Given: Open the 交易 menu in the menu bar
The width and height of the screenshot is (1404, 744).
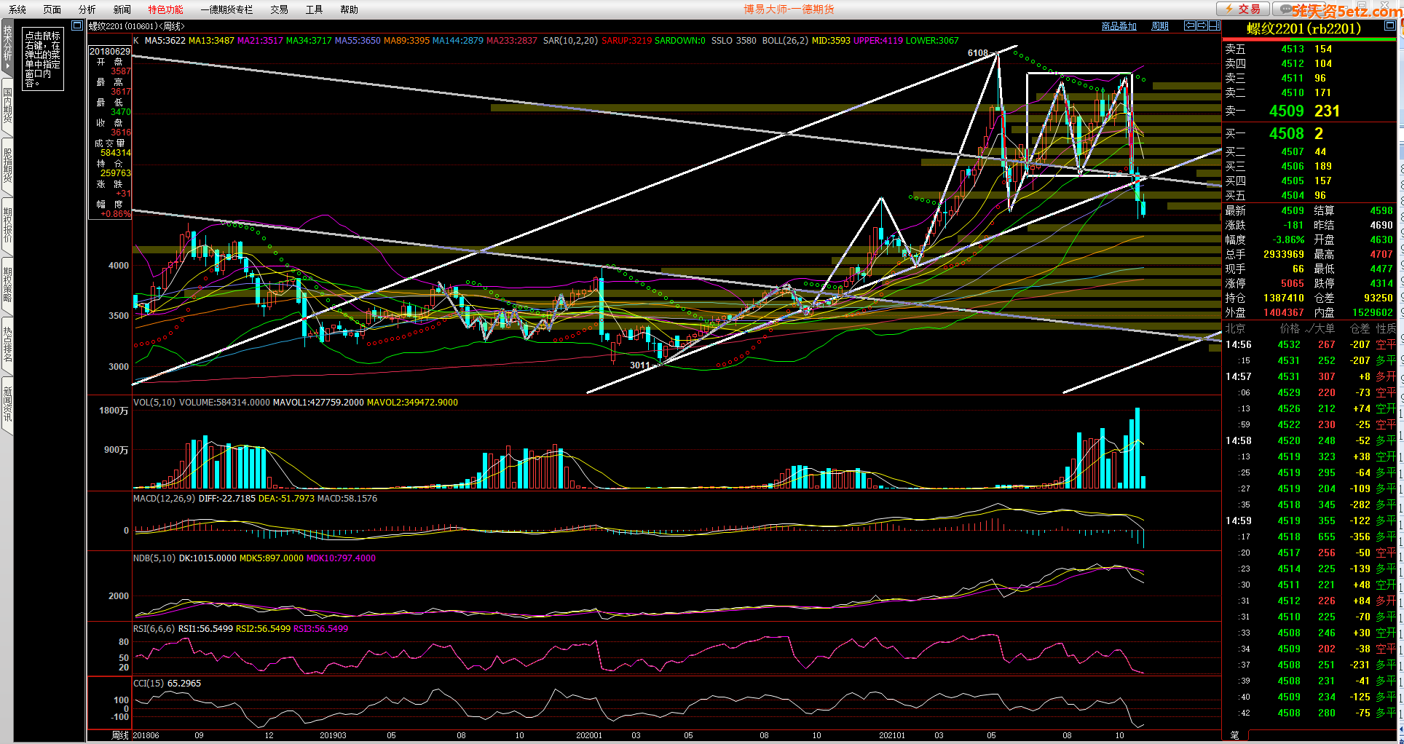Looking at the screenshot, I should pyautogui.click(x=280, y=9).
